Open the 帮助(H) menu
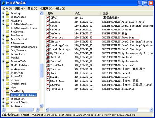The width and height of the screenshot is (155, 118). [60, 8]
